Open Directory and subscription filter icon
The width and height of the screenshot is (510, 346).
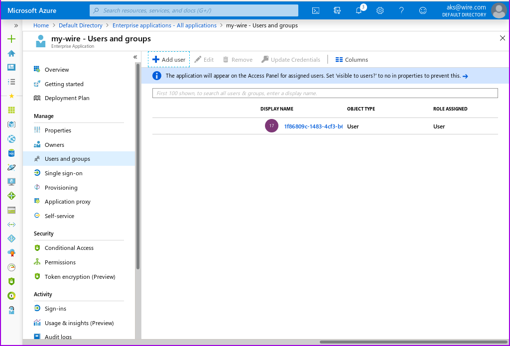pyautogui.click(x=337, y=10)
